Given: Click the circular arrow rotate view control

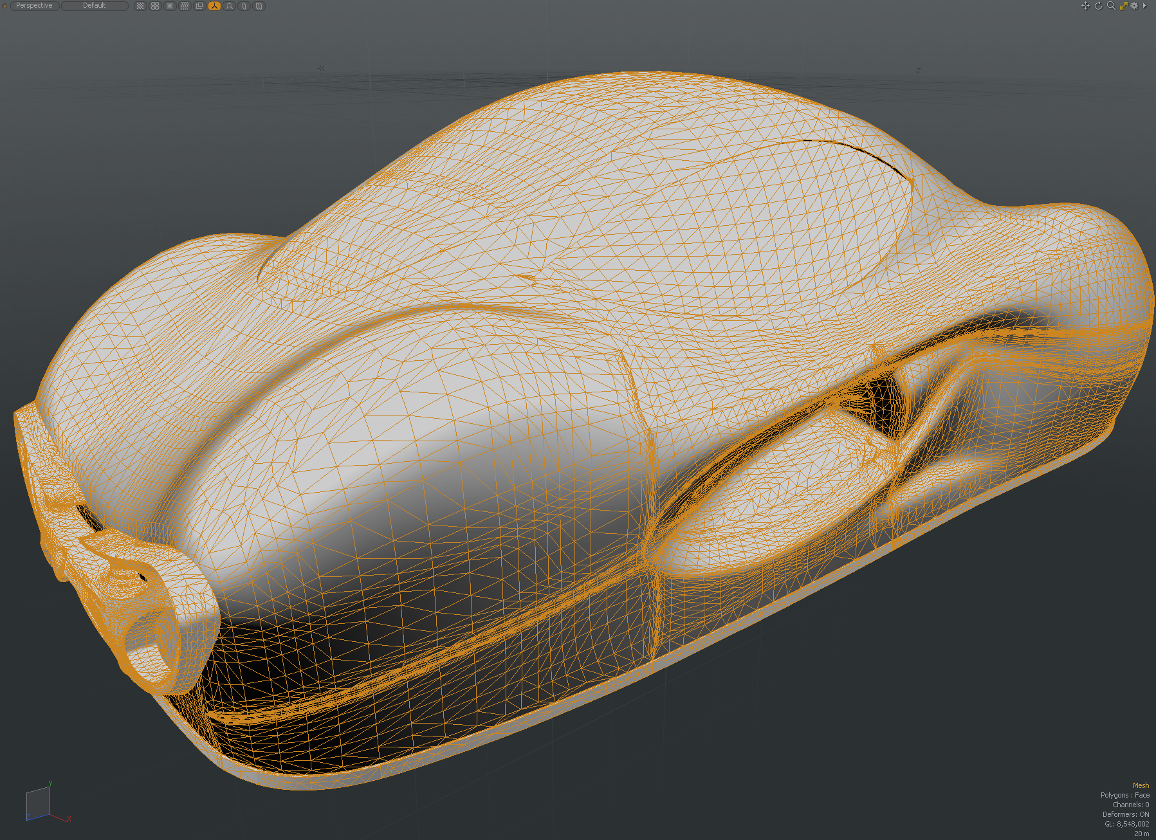Looking at the screenshot, I should [1098, 6].
